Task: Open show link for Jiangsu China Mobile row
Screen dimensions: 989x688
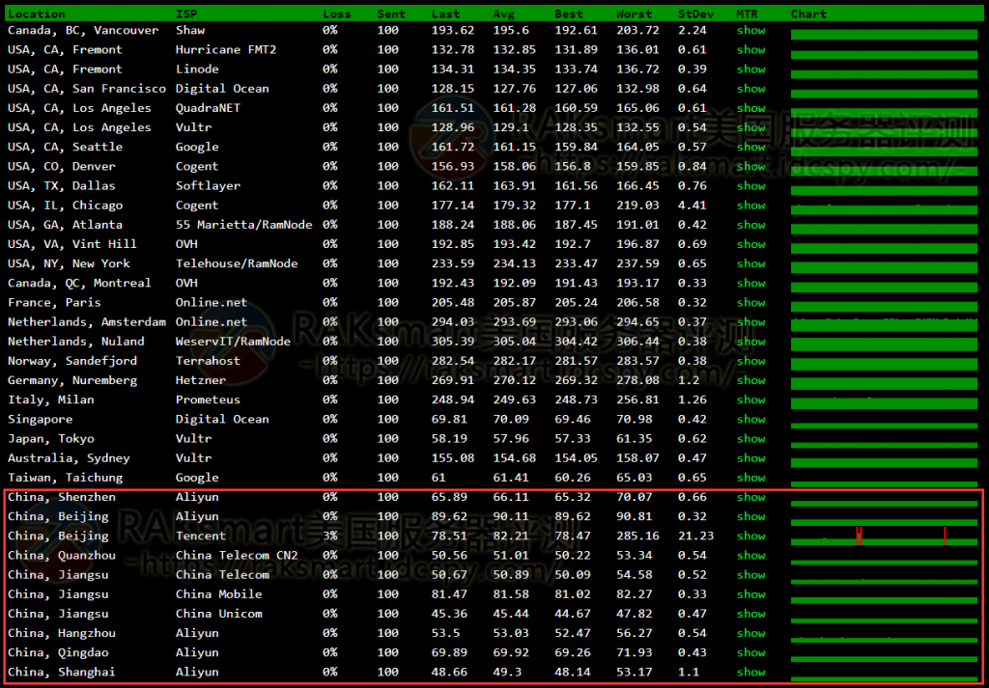Action: click(750, 594)
